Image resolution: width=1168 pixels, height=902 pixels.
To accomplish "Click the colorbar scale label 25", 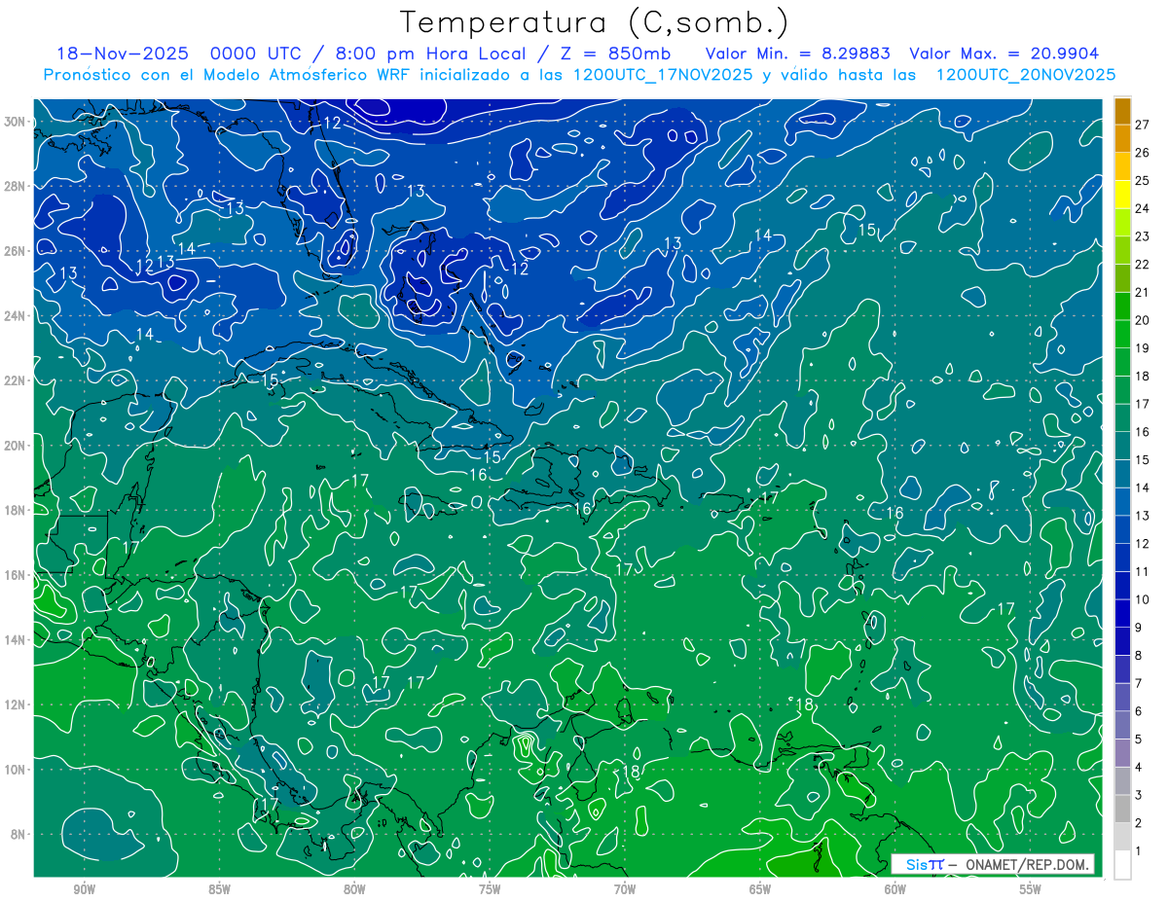I will [1143, 181].
